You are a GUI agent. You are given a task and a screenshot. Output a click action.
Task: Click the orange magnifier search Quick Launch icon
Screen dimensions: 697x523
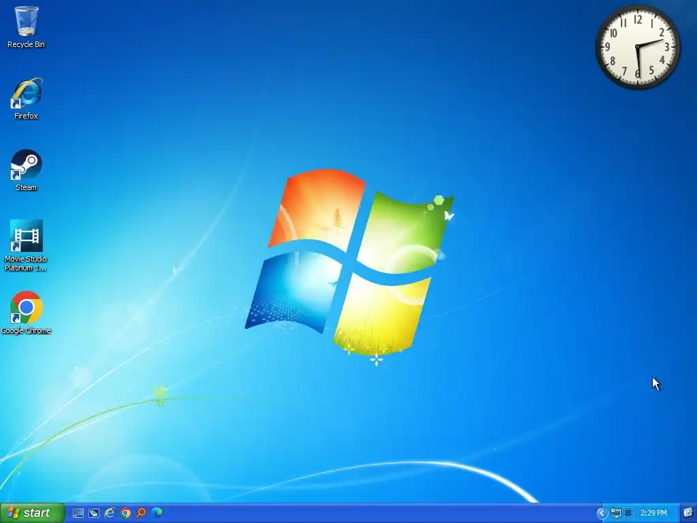coord(141,513)
